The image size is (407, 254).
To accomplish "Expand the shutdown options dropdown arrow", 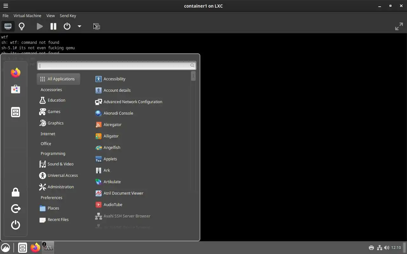I will [x=79, y=26].
